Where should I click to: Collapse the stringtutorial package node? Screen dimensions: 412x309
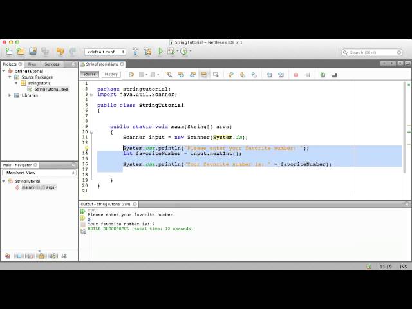tap(16, 83)
